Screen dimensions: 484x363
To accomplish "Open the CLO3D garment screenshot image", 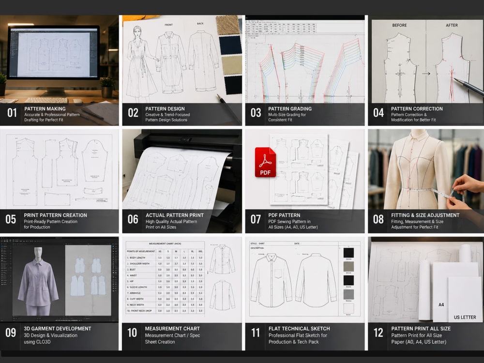I will pyautogui.click(x=59, y=280).
